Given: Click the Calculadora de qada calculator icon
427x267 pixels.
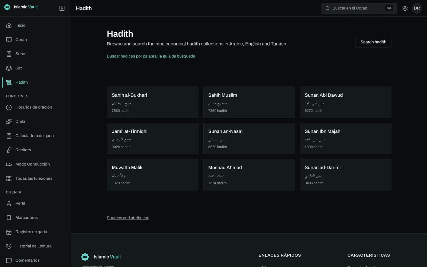Looking at the screenshot, I should [x=9, y=136].
